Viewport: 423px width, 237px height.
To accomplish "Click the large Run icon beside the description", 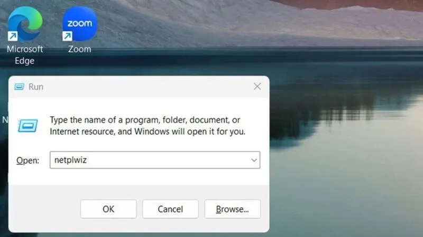I will coord(27,125).
